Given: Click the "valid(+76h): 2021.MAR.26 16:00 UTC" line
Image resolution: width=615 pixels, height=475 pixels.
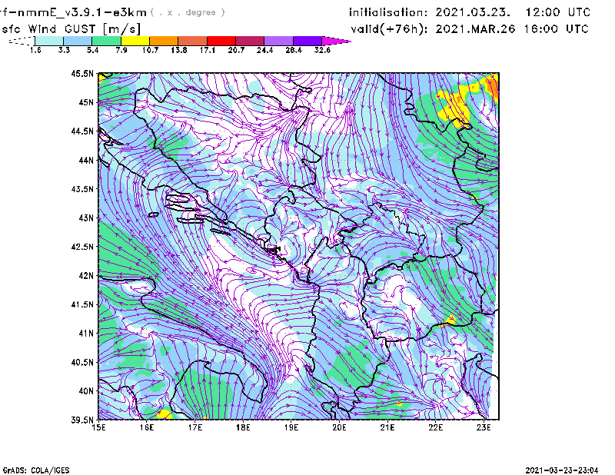Looking at the screenshot, I should (x=470, y=29).
